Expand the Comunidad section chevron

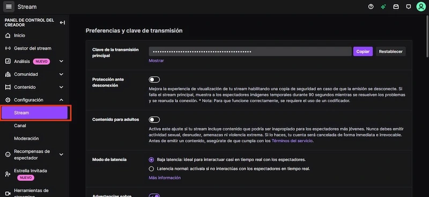pyautogui.click(x=61, y=74)
